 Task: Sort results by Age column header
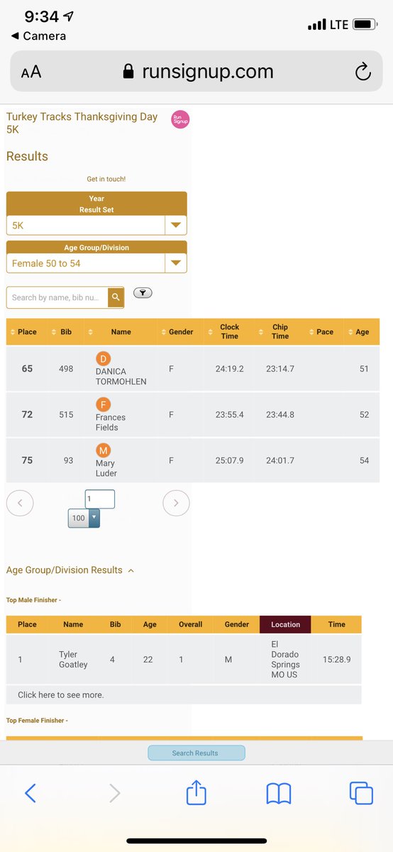362,332
